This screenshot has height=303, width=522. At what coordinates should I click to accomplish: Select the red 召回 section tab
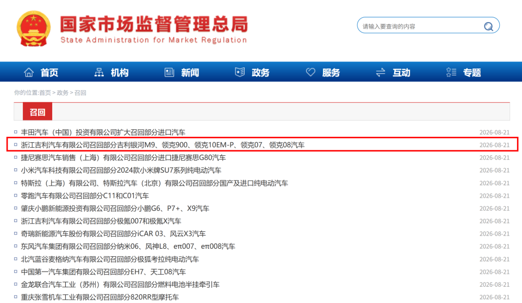pyautogui.click(x=38, y=112)
